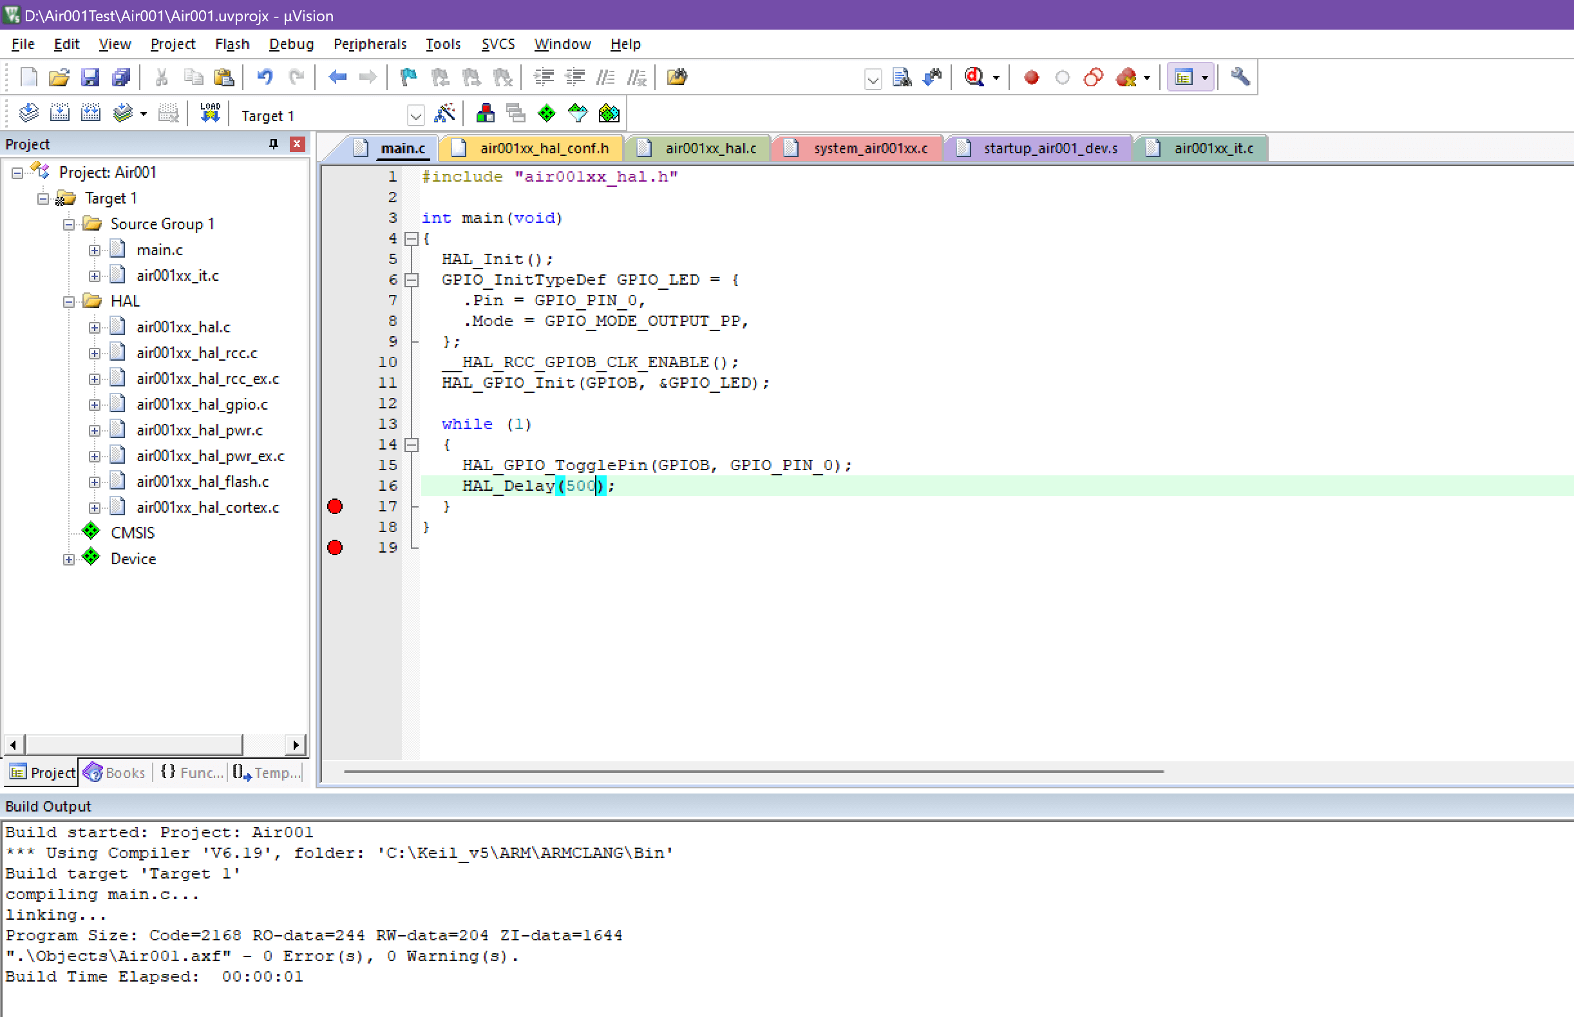Open Configuration wrench icon
The image size is (1574, 1017).
(x=1240, y=77)
